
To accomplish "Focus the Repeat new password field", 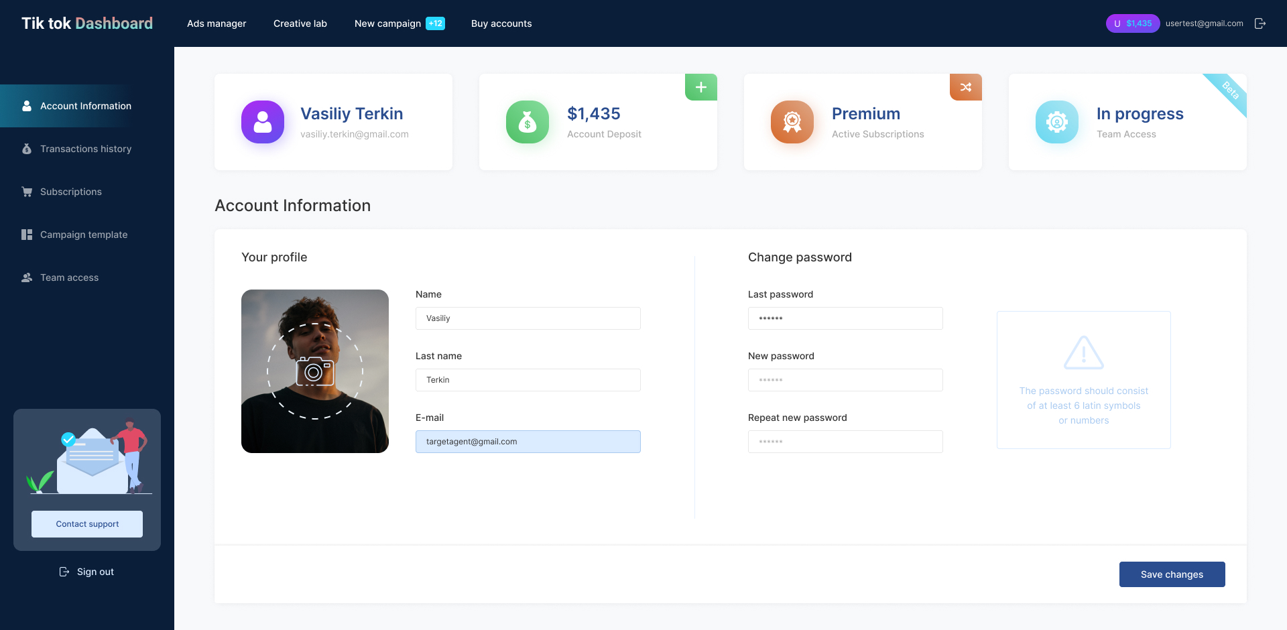I will point(845,442).
